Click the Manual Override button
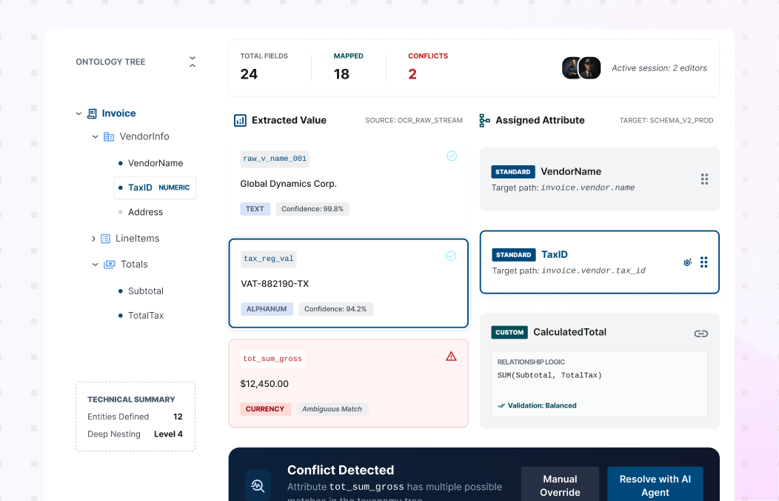779x501 pixels. pyautogui.click(x=560, y=485)
